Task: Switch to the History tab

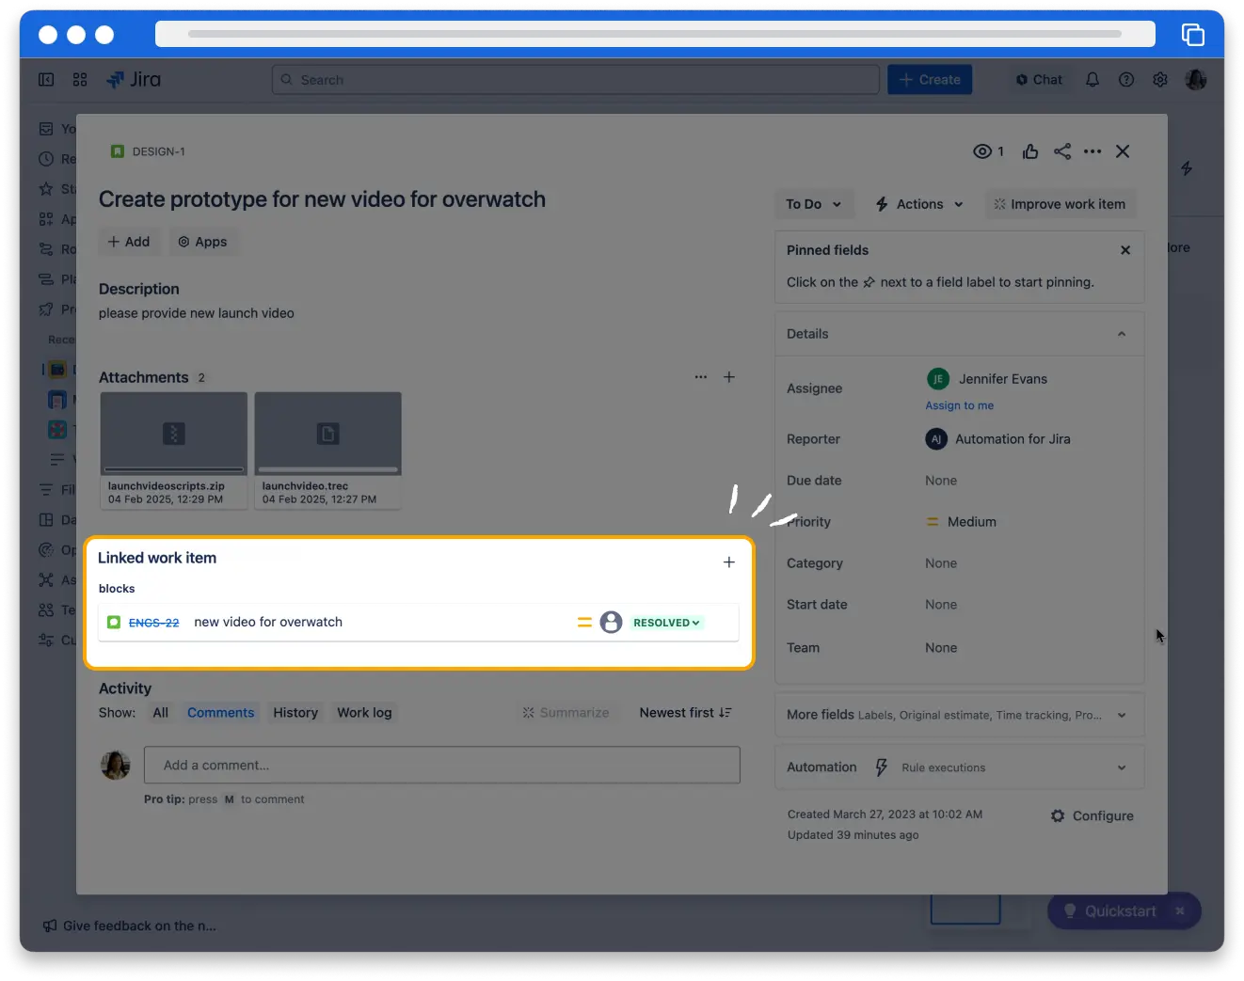Action: (295, 713)
